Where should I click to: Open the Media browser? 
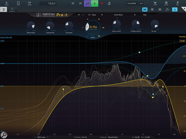7,3
